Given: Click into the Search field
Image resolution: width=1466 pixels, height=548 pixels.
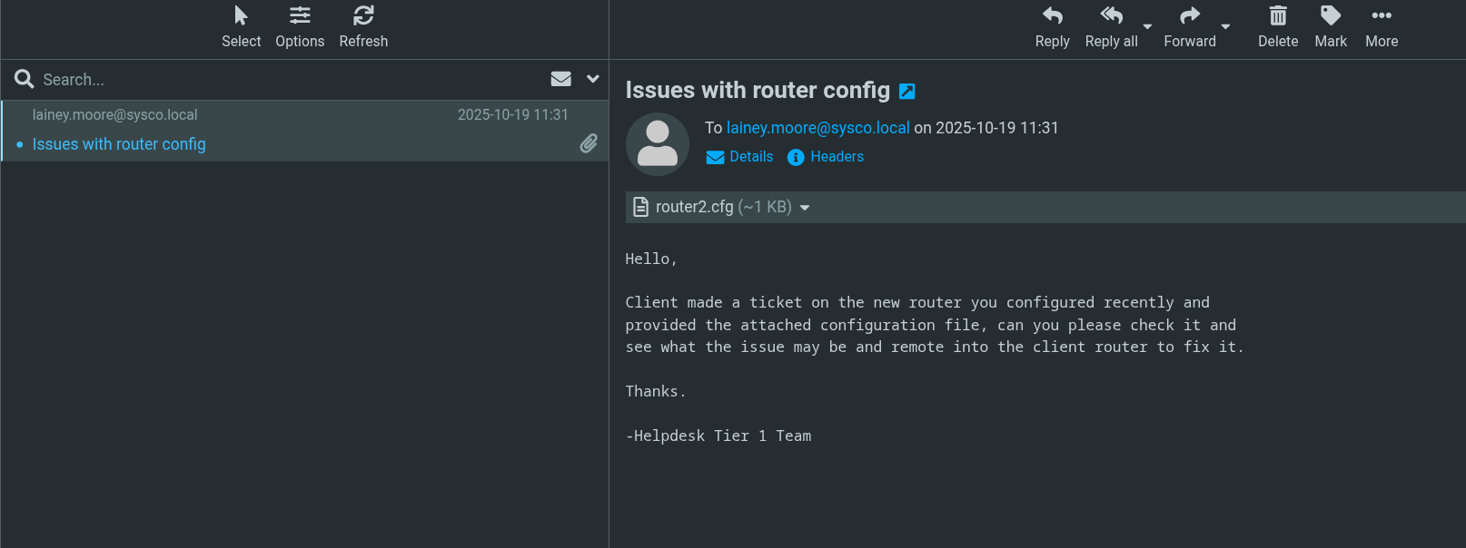Looking at the screenshot, I should tap(272, 80).
